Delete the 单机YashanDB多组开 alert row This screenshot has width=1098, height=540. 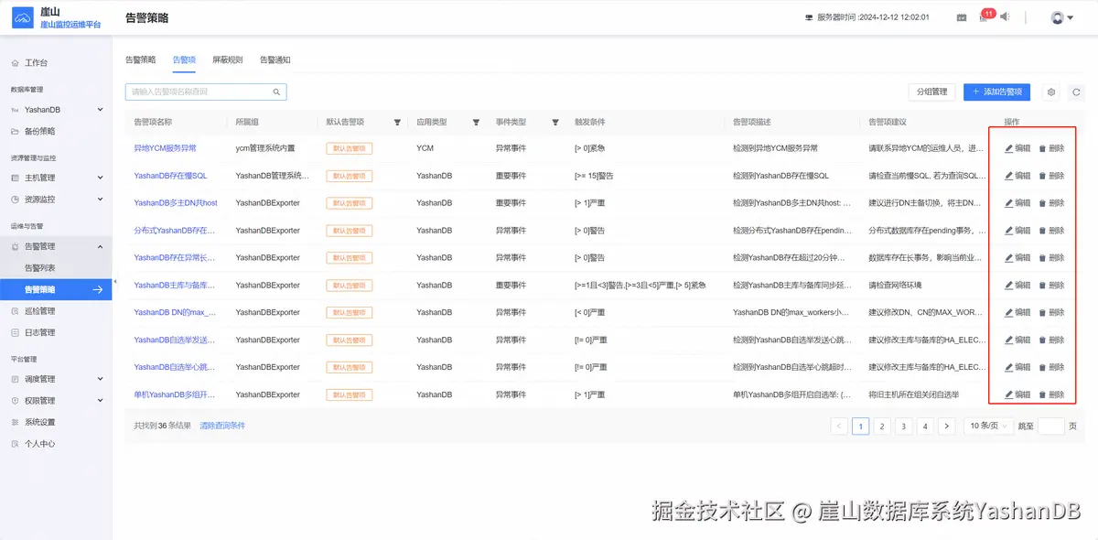[1051, 395]
